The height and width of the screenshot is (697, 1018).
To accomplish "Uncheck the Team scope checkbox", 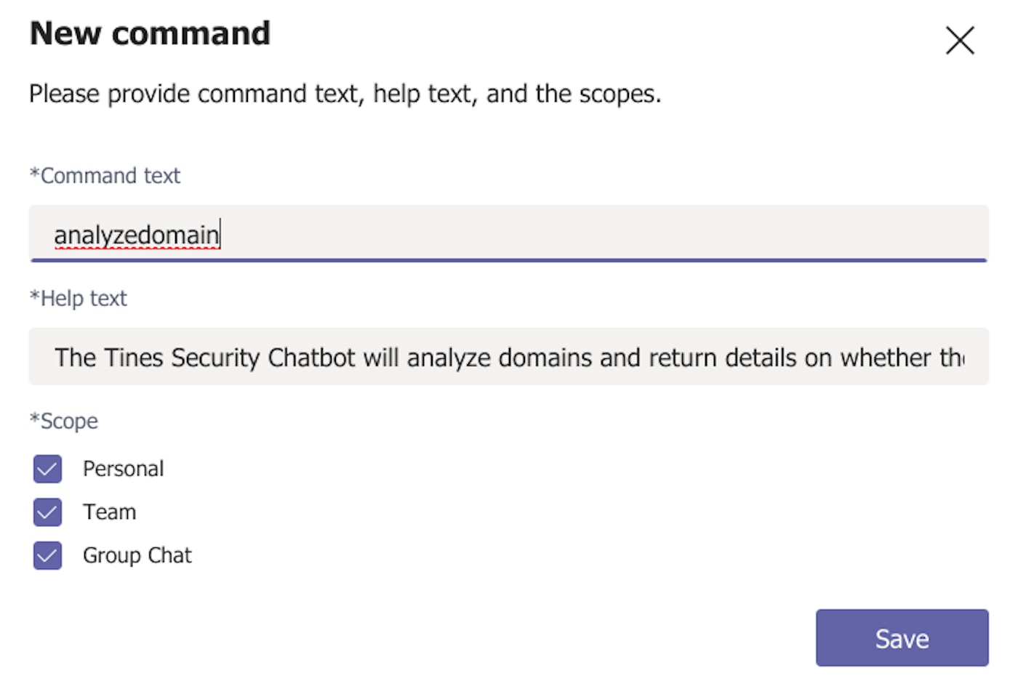I will [47, 512].
